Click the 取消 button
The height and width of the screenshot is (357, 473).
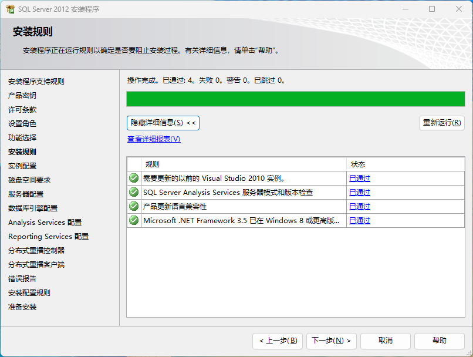pos(386,341)
